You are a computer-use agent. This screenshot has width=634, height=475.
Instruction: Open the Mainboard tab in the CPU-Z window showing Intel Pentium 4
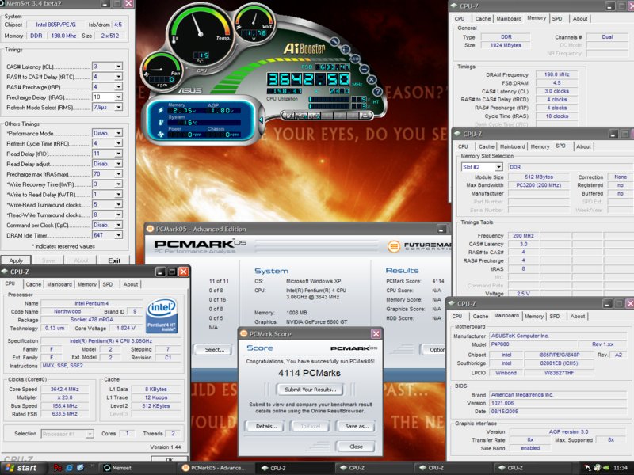coord(59,284)
